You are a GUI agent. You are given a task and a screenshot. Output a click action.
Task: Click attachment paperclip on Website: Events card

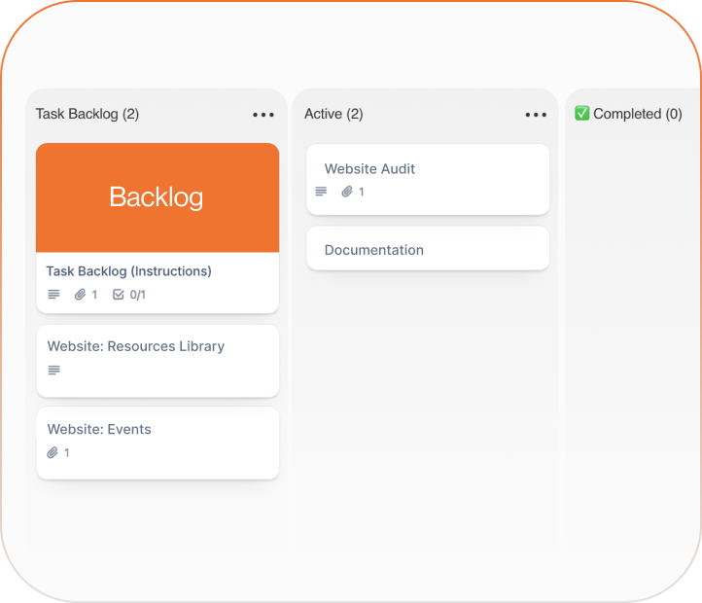tap(53, 452)
